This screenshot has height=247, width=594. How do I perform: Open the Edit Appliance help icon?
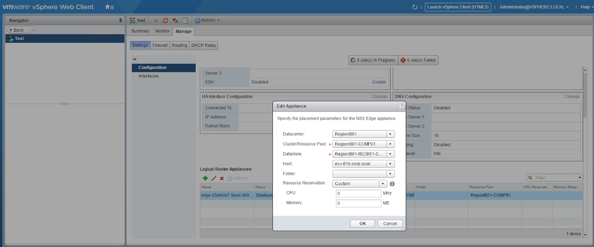[401, 106]
